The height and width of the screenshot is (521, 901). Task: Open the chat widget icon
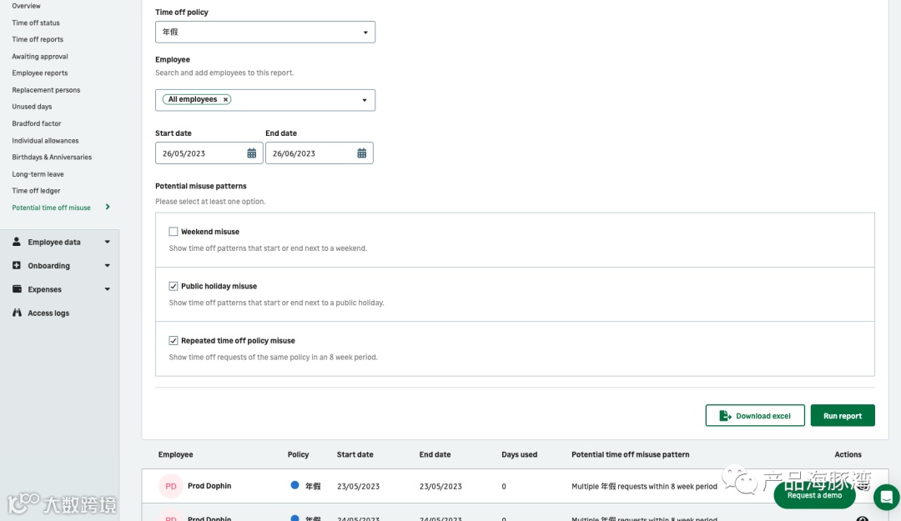887,497
